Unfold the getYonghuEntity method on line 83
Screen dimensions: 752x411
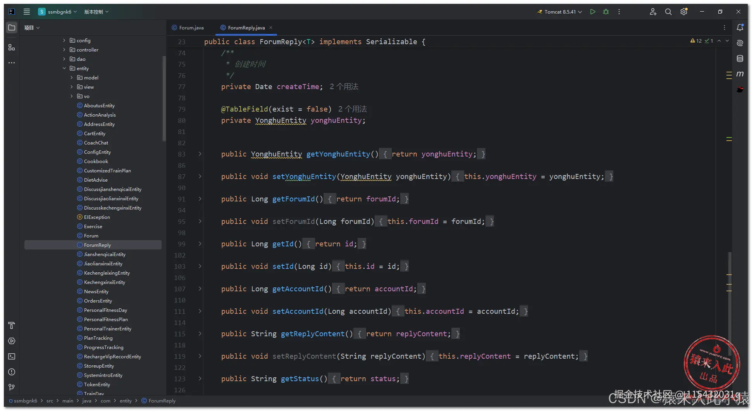pyautogui.click(x=200, y=154)
